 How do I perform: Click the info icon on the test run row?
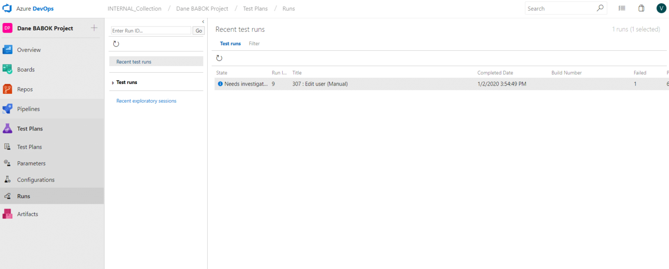(x=220, y=83)
